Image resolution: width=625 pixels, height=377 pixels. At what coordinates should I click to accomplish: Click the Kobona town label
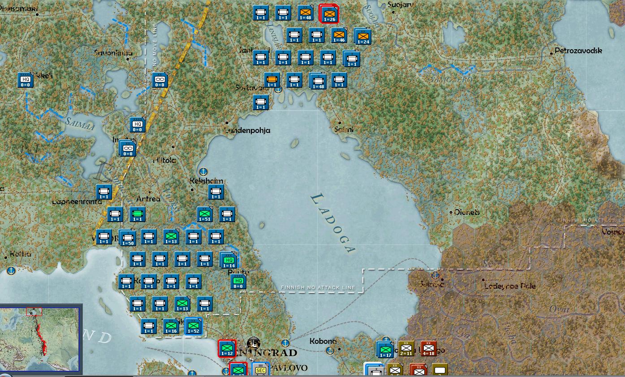[323, 341]
